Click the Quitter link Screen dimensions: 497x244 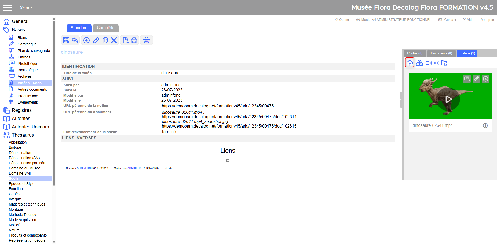pos(342,20)
